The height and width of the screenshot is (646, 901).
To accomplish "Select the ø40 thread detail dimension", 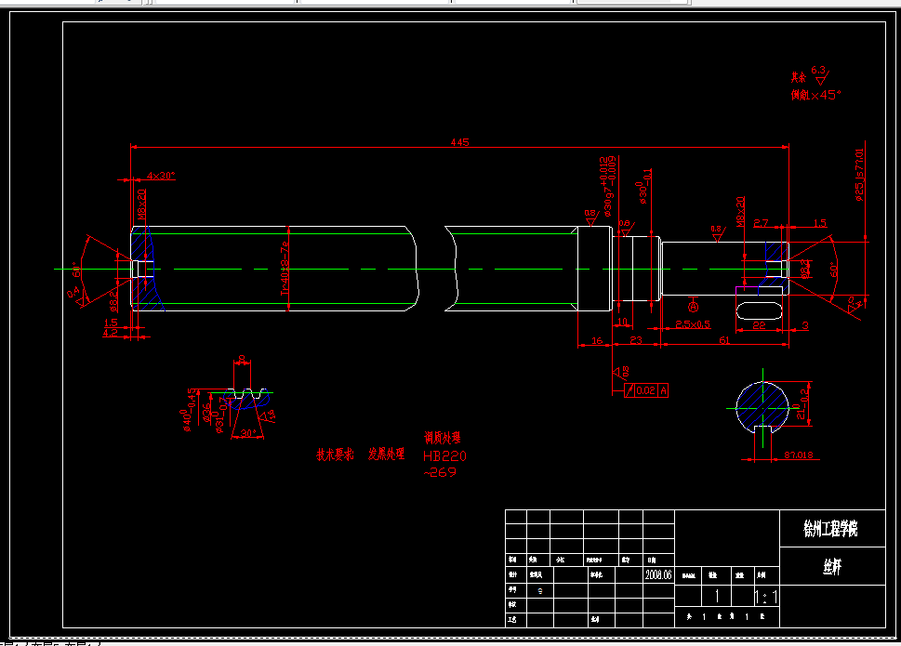I will click(x=186, y=410).
